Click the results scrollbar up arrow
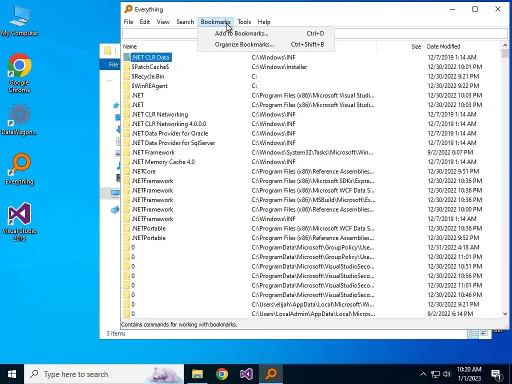 coord(505,45)
